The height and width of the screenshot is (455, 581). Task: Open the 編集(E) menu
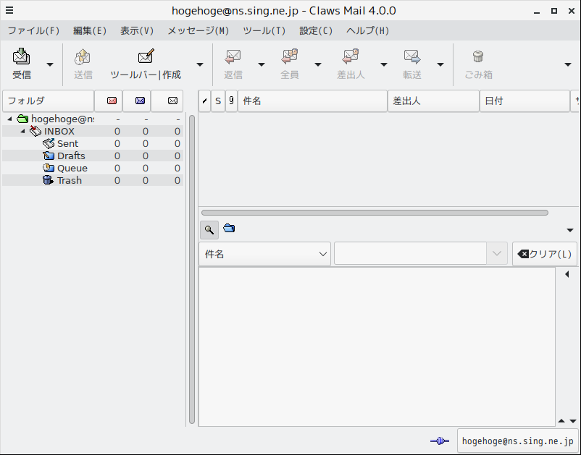(x=90, y=30)
